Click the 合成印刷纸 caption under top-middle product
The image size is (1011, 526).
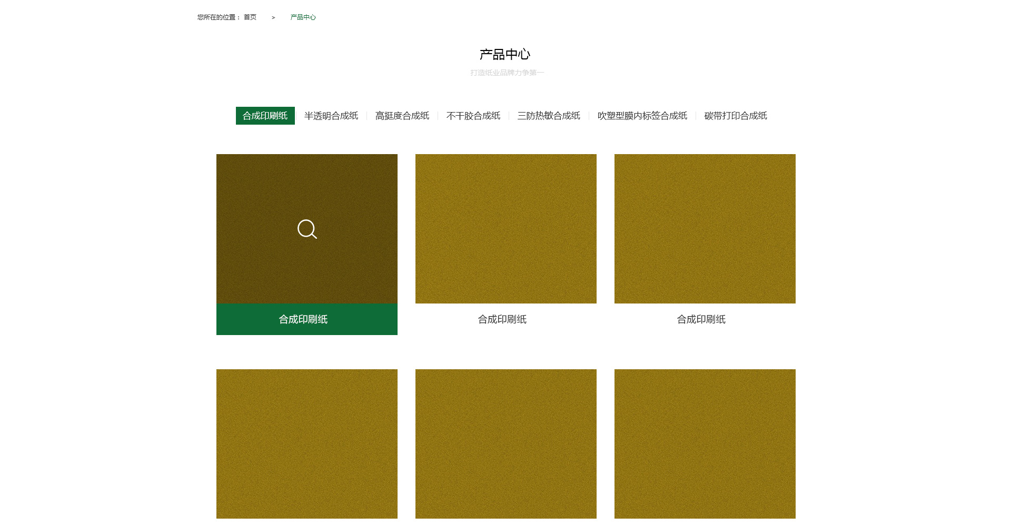pyautogui.click(x=502, y=319)
